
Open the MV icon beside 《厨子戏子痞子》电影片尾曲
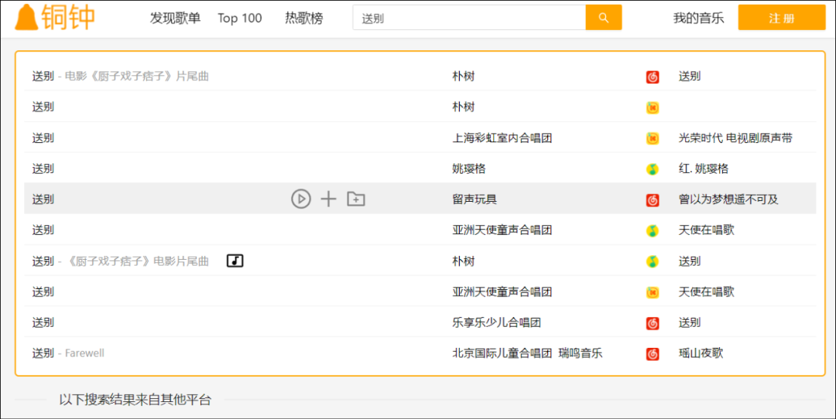coord(235,261)
